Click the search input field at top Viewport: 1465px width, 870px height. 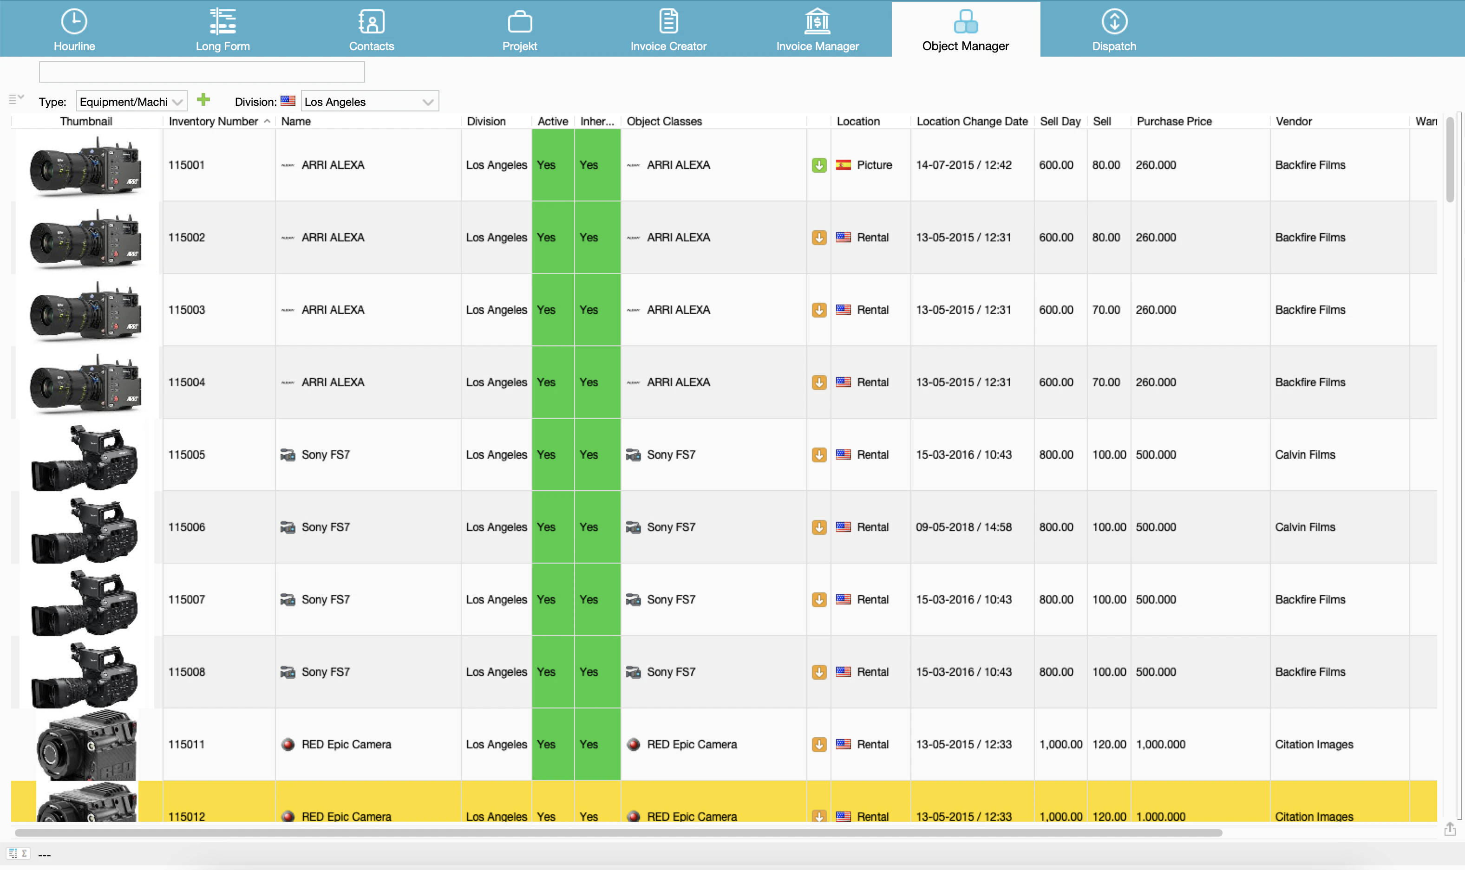pyautogui.click(x=202, y=72)
